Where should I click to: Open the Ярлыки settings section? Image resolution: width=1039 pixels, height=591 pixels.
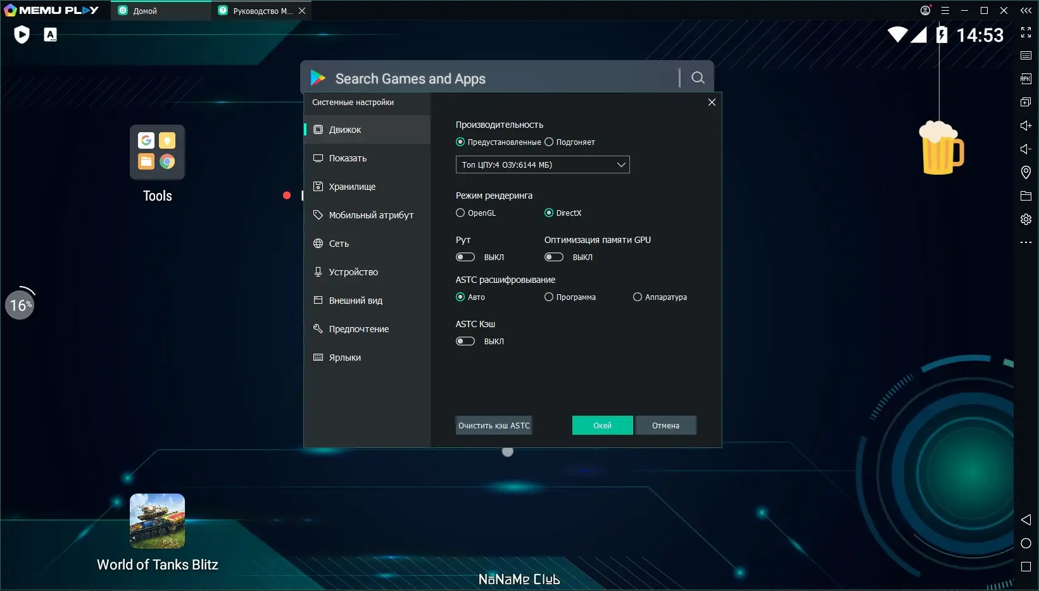coord(367,357)
